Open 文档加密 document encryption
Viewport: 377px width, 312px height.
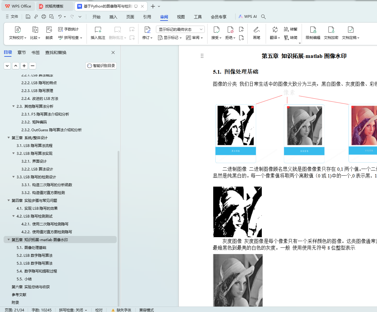(331, 33)
